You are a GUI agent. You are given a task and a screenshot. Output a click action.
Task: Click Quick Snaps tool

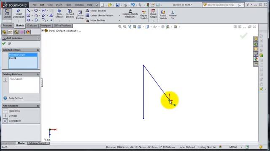tap(153, 14)
